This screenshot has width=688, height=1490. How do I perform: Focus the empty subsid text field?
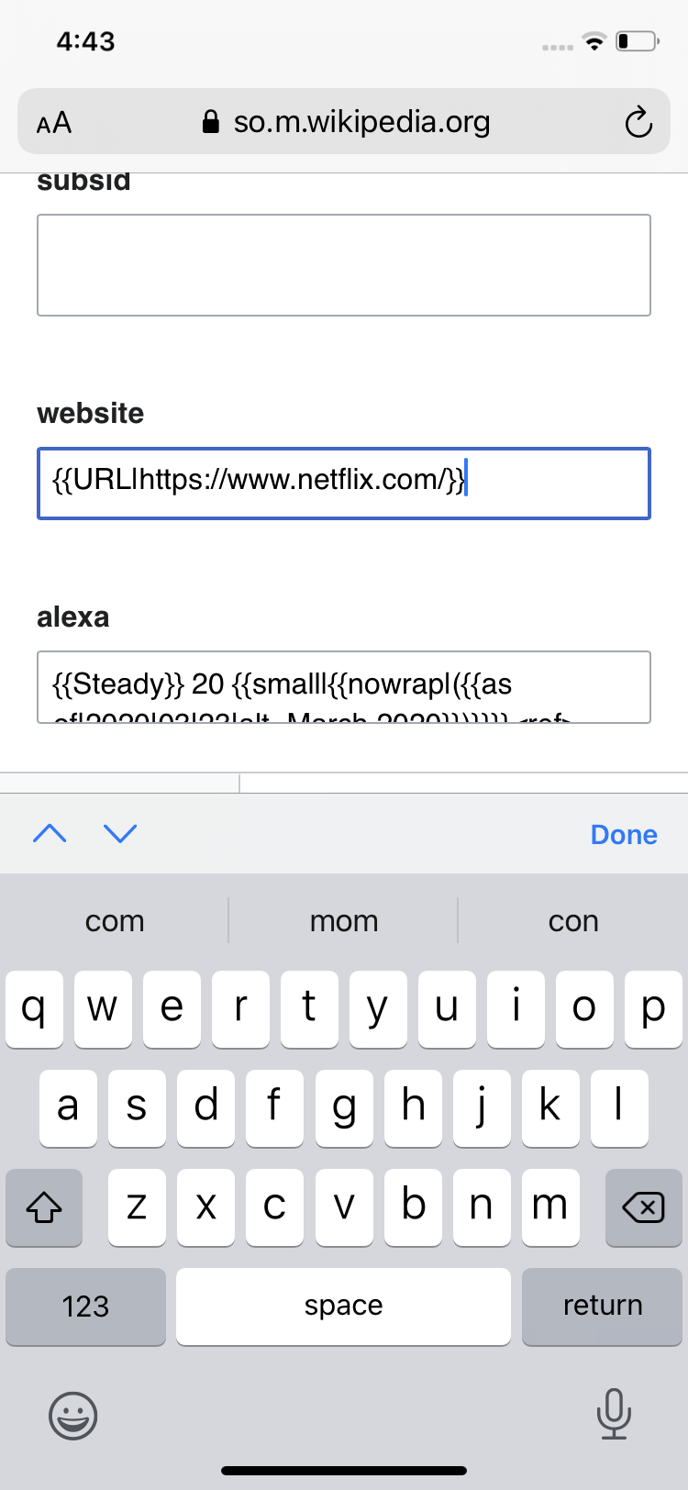[344, 265]
